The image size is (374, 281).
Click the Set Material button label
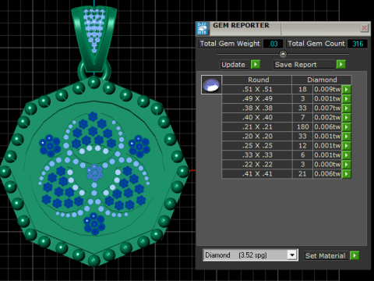pos(325,256)
